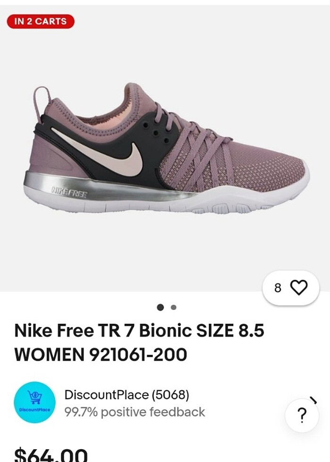This screenshot has height=462, width=330.
Task: View the 99.7% positive feedback link
Action: coord(135,412)
